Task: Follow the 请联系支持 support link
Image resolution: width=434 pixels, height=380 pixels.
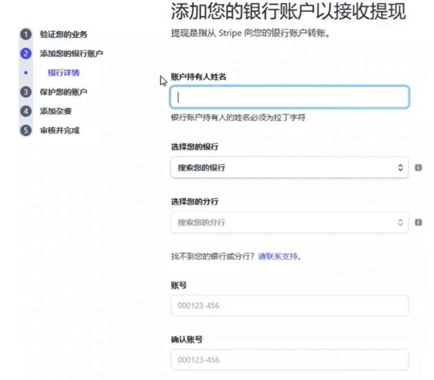Action: (x=279, y=256)
